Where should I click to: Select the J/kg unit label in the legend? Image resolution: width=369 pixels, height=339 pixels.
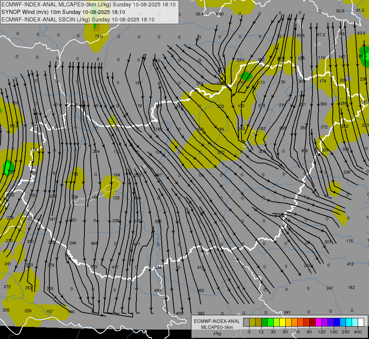pyautogui.click(x=217, y=333)
